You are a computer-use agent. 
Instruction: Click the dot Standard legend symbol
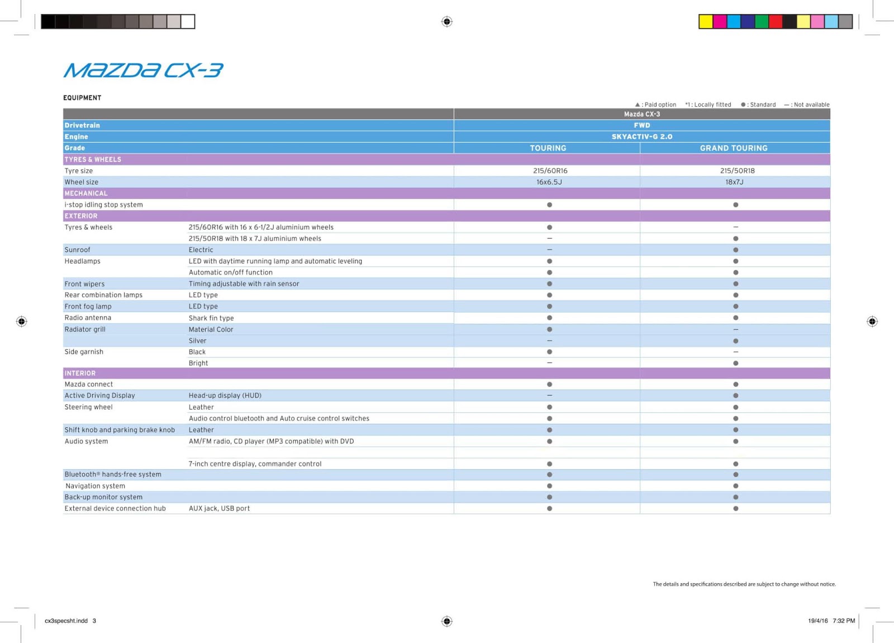(743, 104)
